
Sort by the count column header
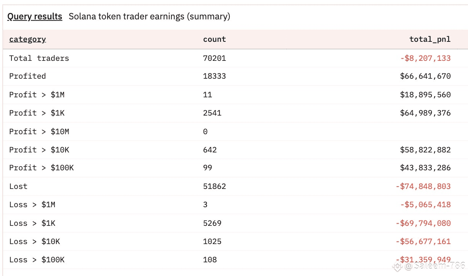point(214,39)
